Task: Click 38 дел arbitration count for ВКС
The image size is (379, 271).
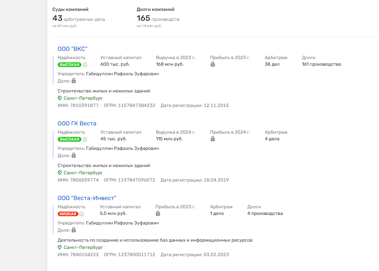Action: tap(272, 64)
